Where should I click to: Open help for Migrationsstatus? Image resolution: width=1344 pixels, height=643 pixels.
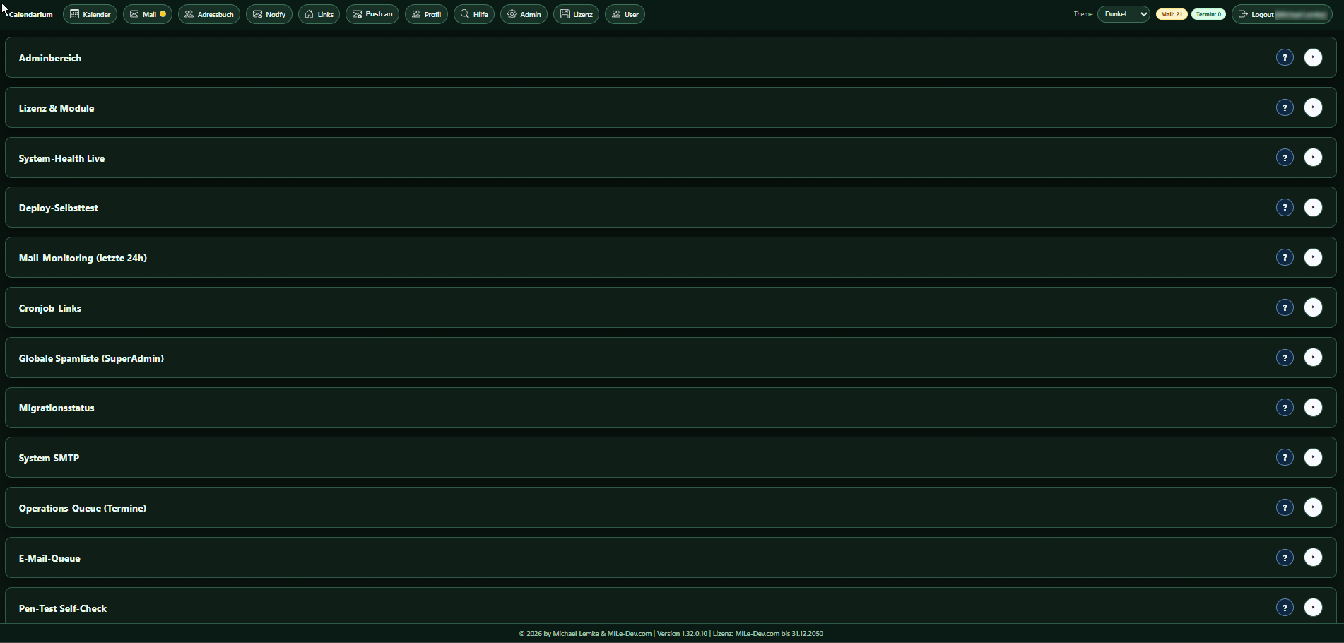tap(1285, 407)
